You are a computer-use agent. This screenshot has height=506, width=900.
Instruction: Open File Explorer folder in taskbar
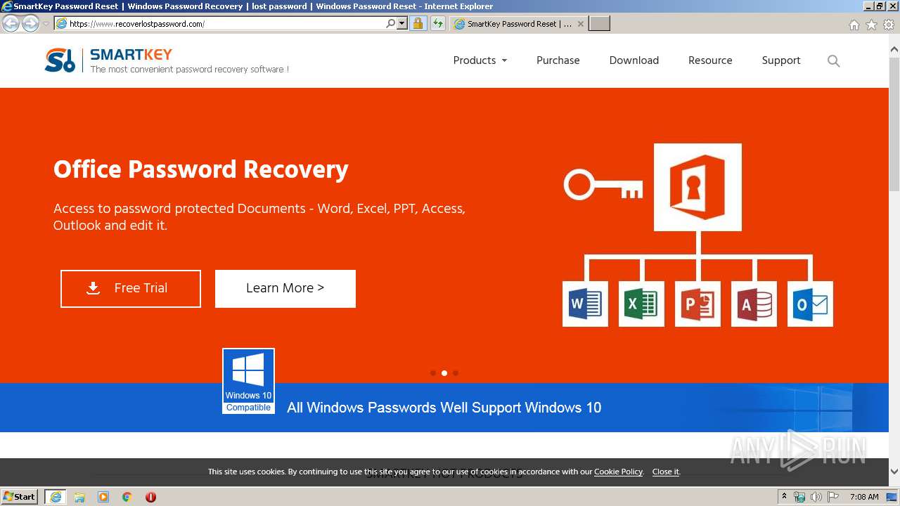(x=79, y=497)
